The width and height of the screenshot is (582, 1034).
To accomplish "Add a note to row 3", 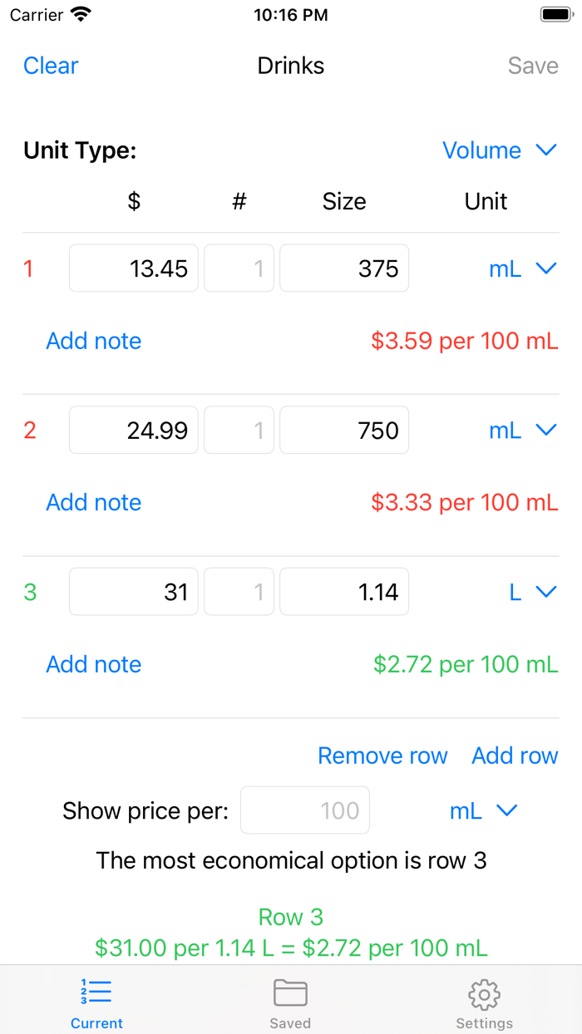I will (x=93, y=664).
